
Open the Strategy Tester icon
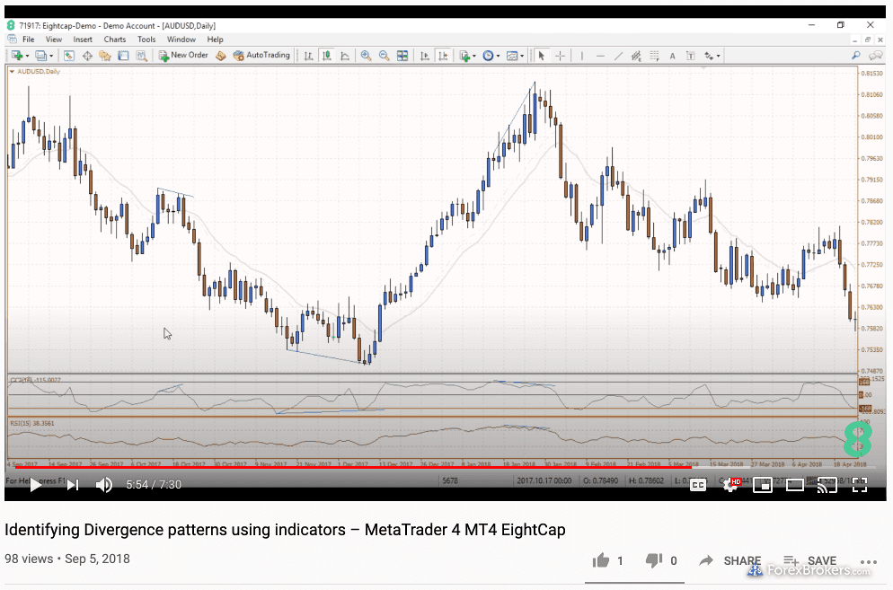point(141,56)
